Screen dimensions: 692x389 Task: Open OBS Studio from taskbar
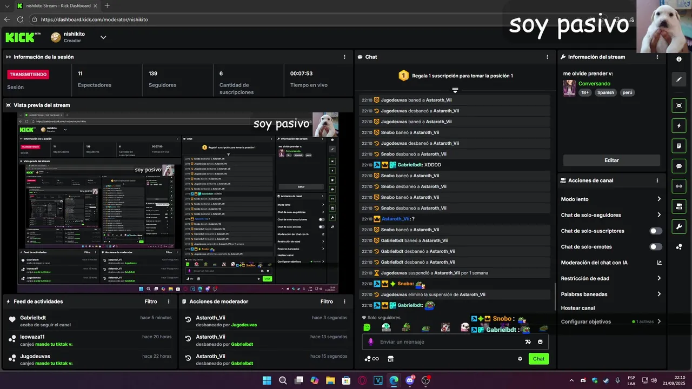coord(425,380)
